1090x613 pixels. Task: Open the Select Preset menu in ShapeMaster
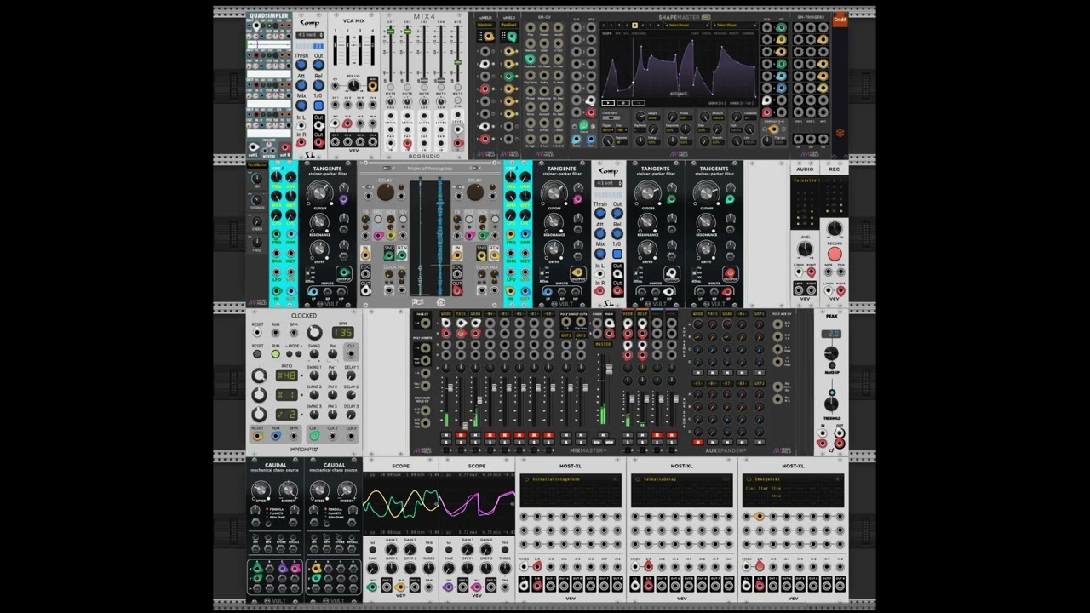(x=687, y=25)
